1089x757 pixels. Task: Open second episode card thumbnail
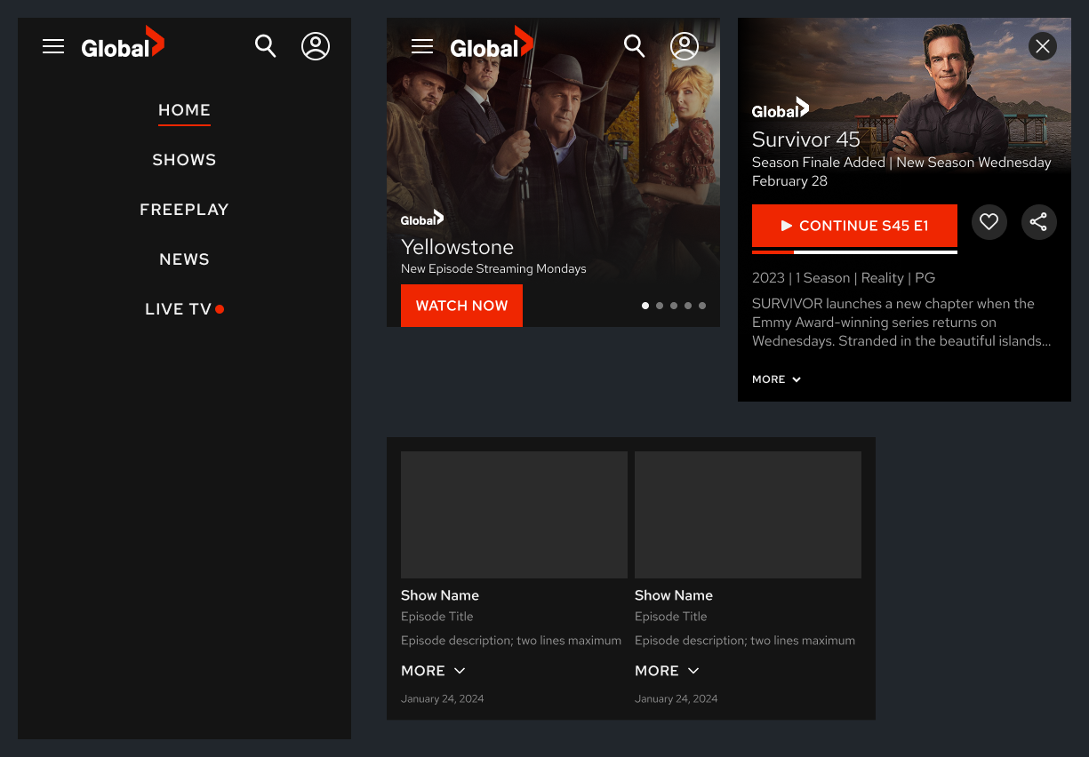click(x=748, y=514)
